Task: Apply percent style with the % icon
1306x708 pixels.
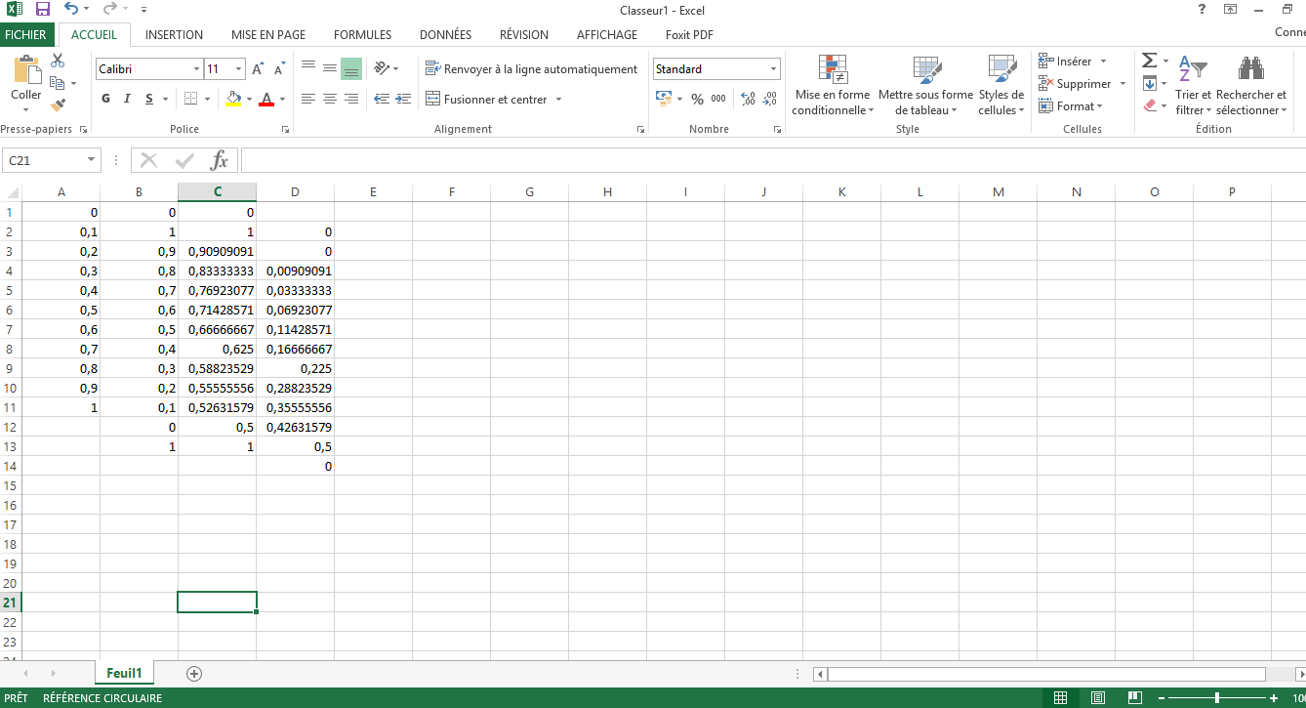Action: [x=697, y=99]
